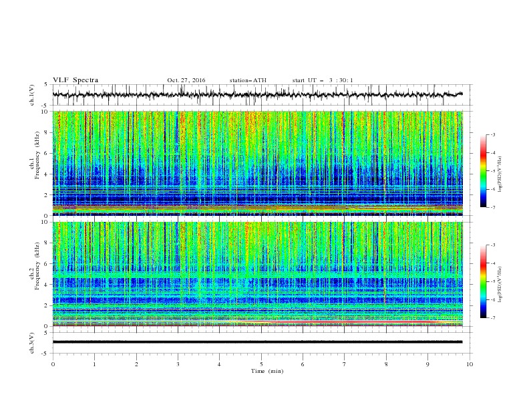Click time axis tick label '10'

(470, 364)
